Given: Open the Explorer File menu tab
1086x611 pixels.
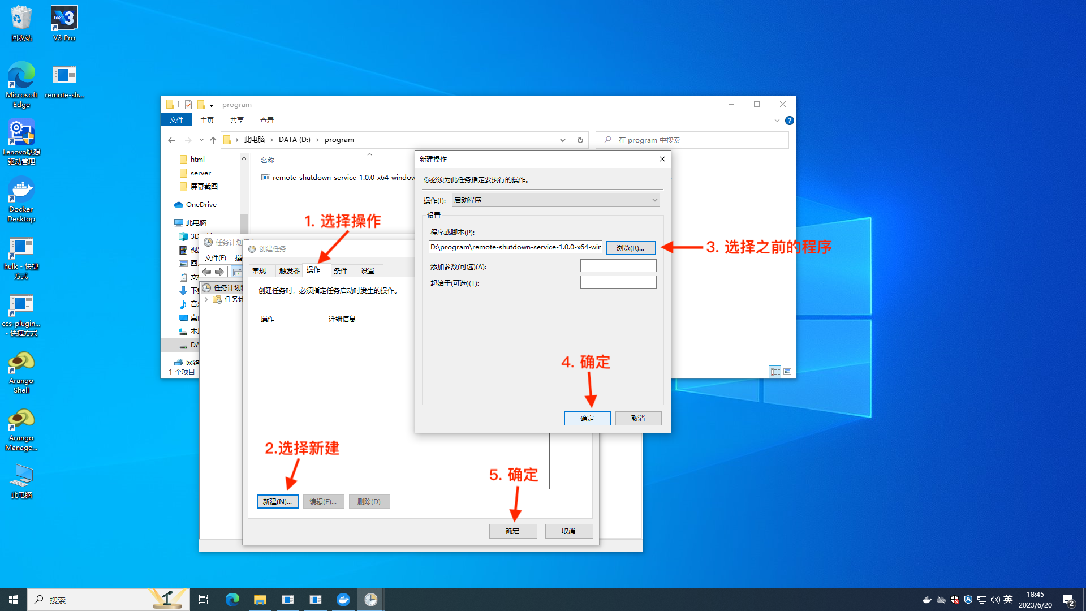Looking at the screenshot, I should coord(176,120).
